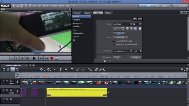The width and height of the screenshot is (189, 106).
Task: Open the Redo history dropdown arrow
Action: click(x=51, y=70)
